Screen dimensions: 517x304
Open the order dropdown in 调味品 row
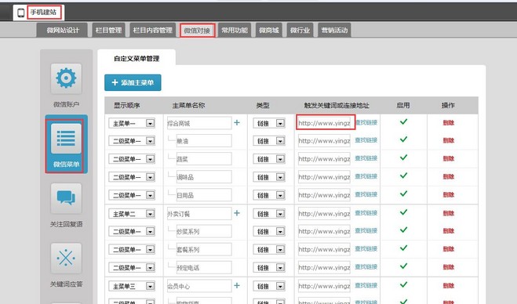[x=132, y=177]
